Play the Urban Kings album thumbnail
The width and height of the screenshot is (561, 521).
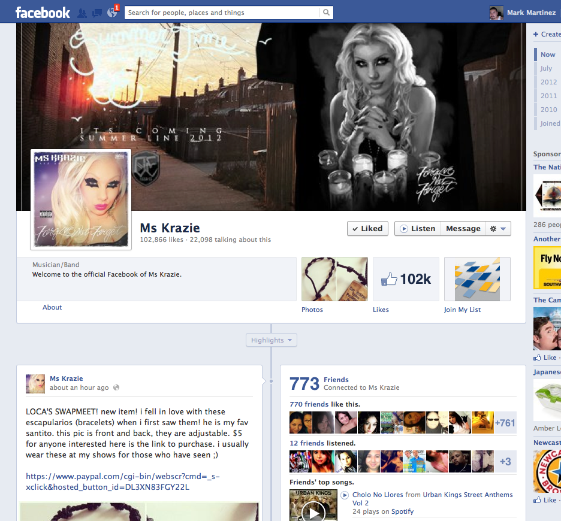click(313, 505)
